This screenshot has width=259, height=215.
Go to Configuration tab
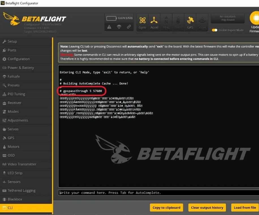pyautogui.click(x=26, y=59)
